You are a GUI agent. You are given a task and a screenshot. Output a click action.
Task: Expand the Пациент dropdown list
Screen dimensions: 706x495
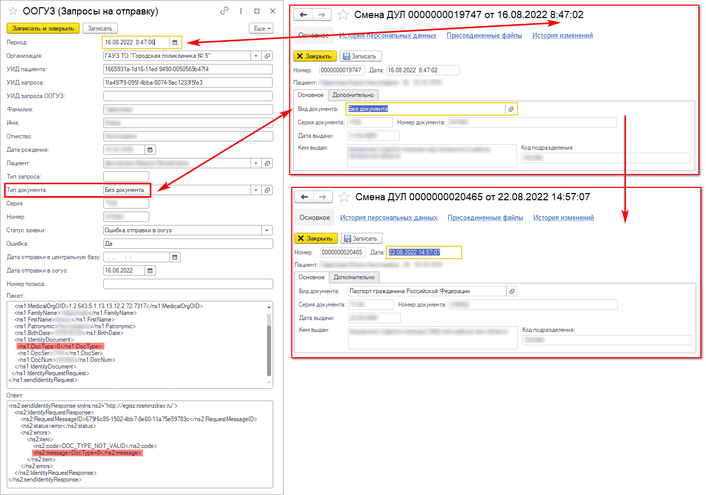256,163
